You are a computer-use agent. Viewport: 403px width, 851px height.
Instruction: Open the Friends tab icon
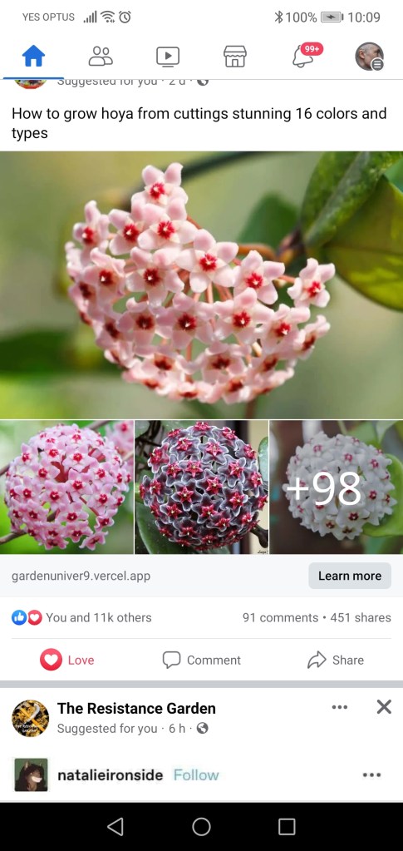coord(101,56)
